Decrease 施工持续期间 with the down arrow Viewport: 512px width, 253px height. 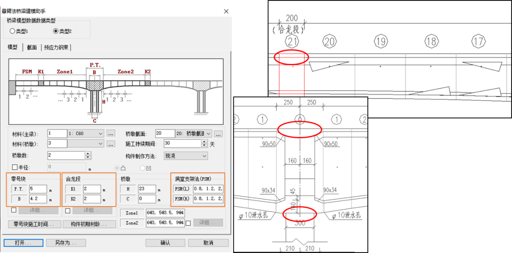point(204,145)
